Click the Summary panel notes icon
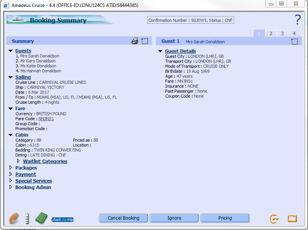 [x=145, y=41]
